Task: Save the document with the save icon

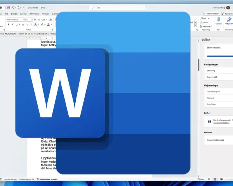Action: 9,8
